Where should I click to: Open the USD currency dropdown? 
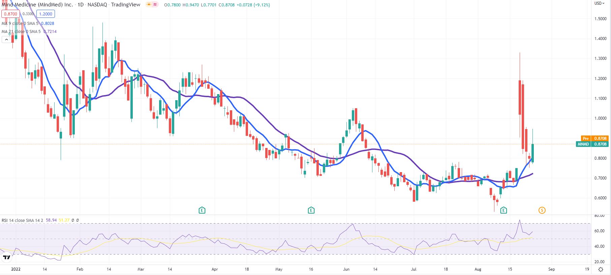coord(599,3)
